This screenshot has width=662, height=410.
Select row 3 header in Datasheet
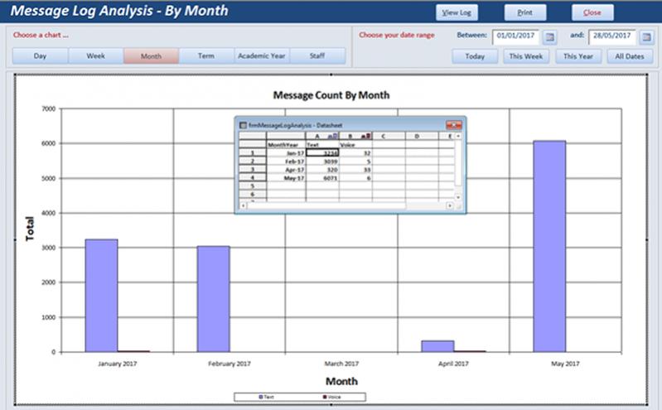coord(253,169)
